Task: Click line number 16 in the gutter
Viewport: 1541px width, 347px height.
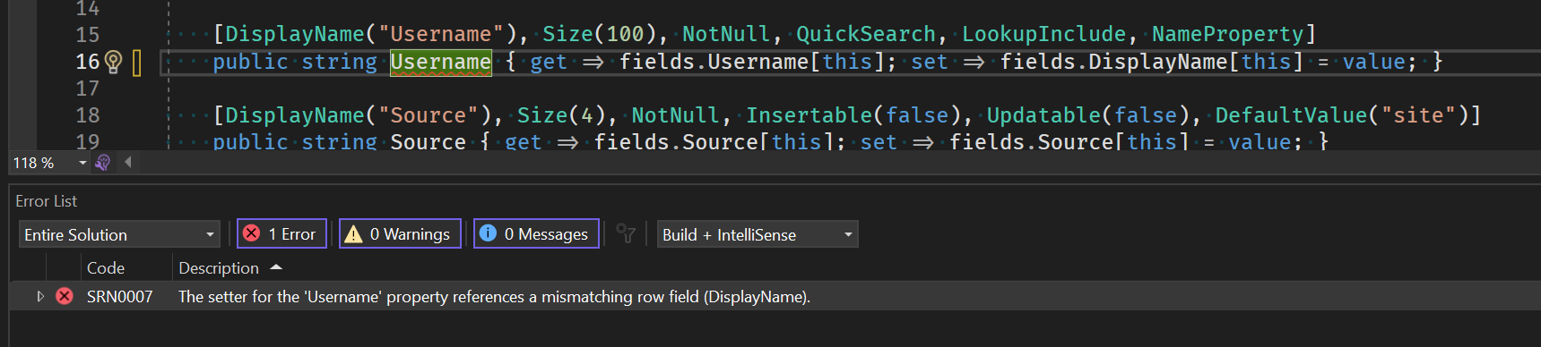Action: pos(88,62)
